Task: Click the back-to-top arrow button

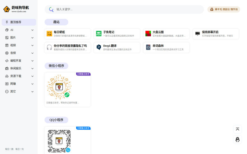Action: (x=237, y=129)
